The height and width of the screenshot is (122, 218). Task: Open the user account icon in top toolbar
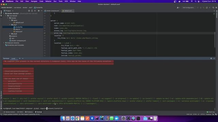178,7
